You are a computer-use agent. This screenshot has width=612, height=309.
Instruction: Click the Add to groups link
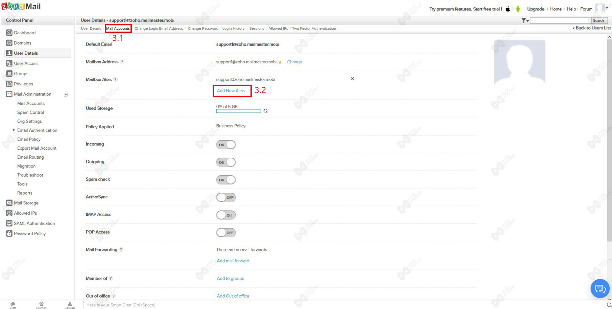[230, 278]
